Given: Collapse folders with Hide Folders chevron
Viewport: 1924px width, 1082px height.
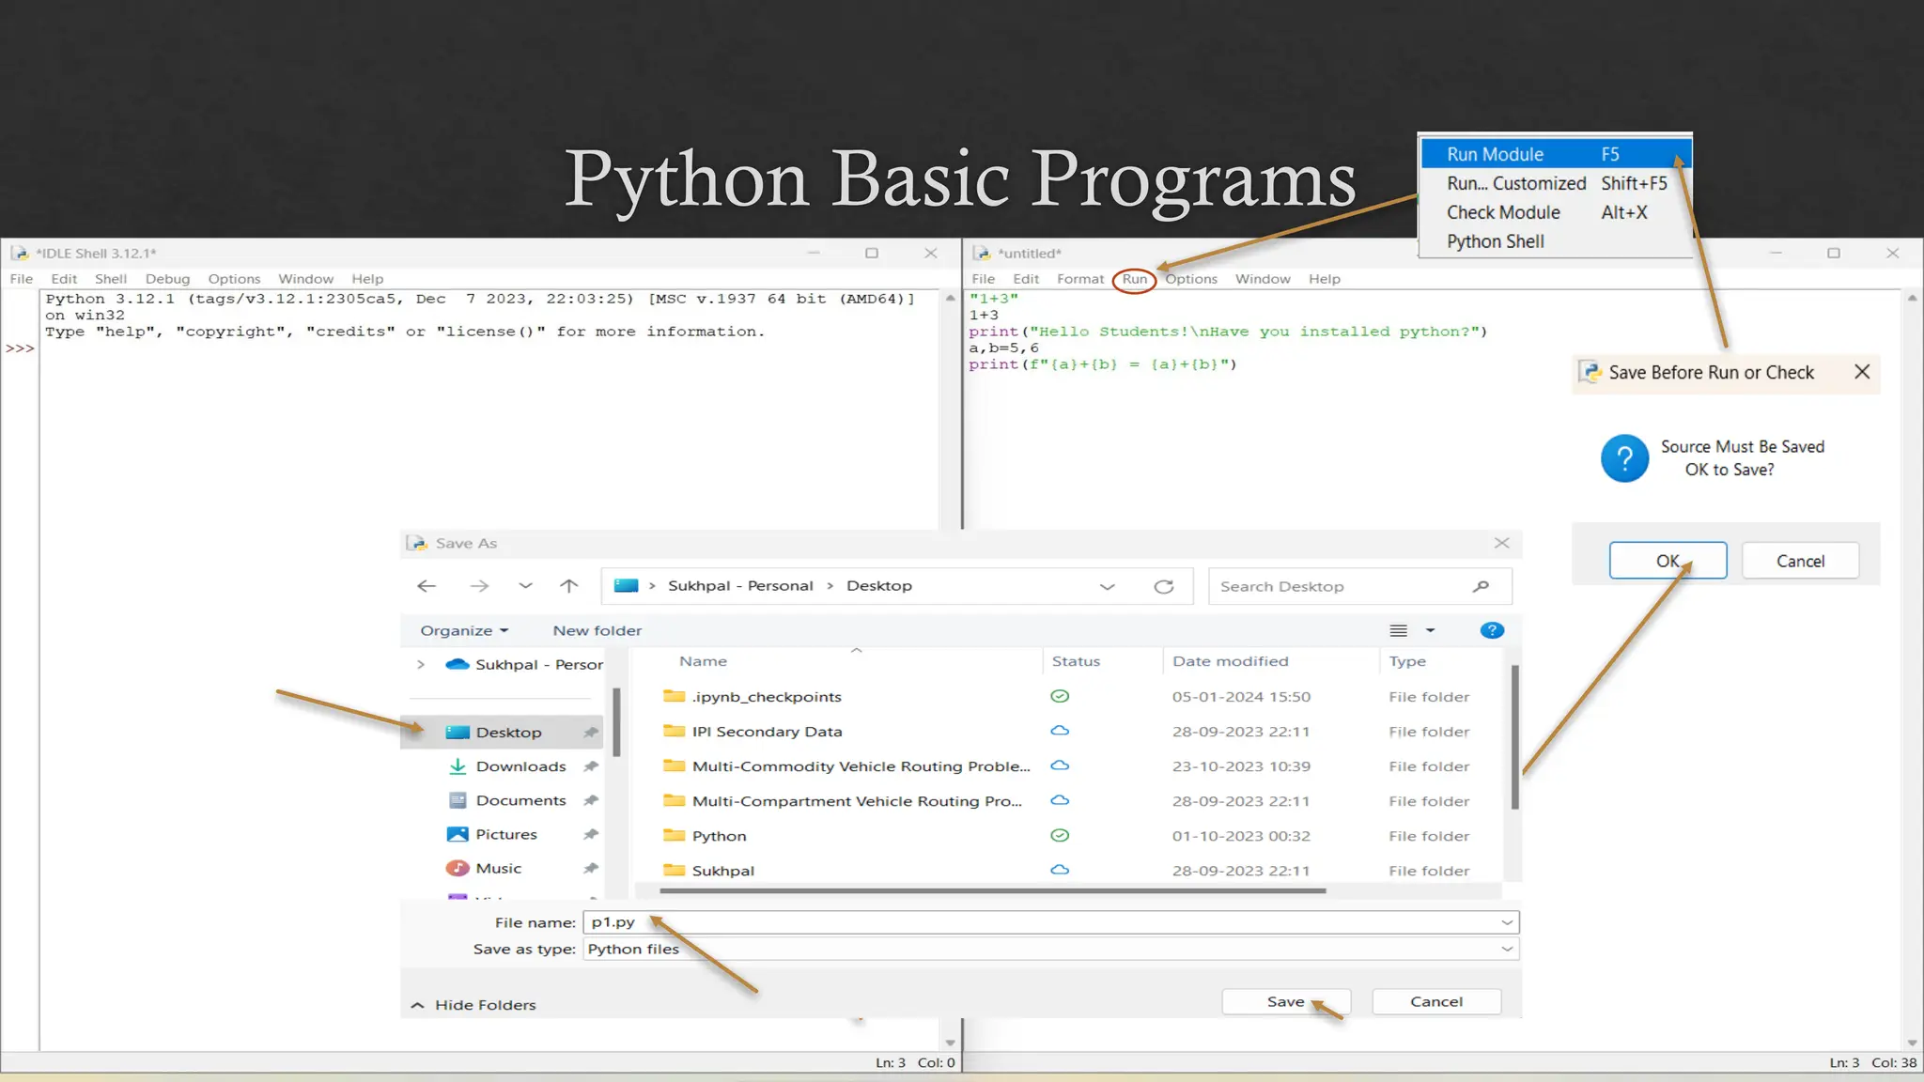Looking at the screenshot, I should [418, 1005].
